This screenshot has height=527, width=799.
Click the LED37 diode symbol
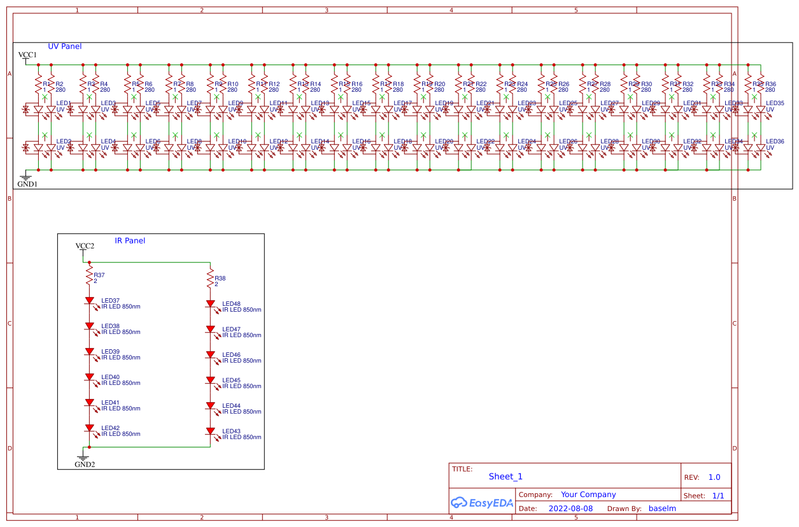[x=89, y=301]
